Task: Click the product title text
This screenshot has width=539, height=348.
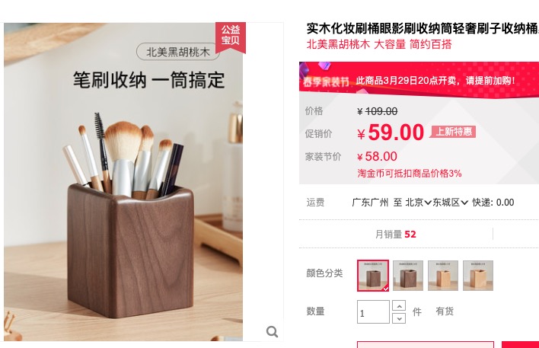Action: pos(423,28)
